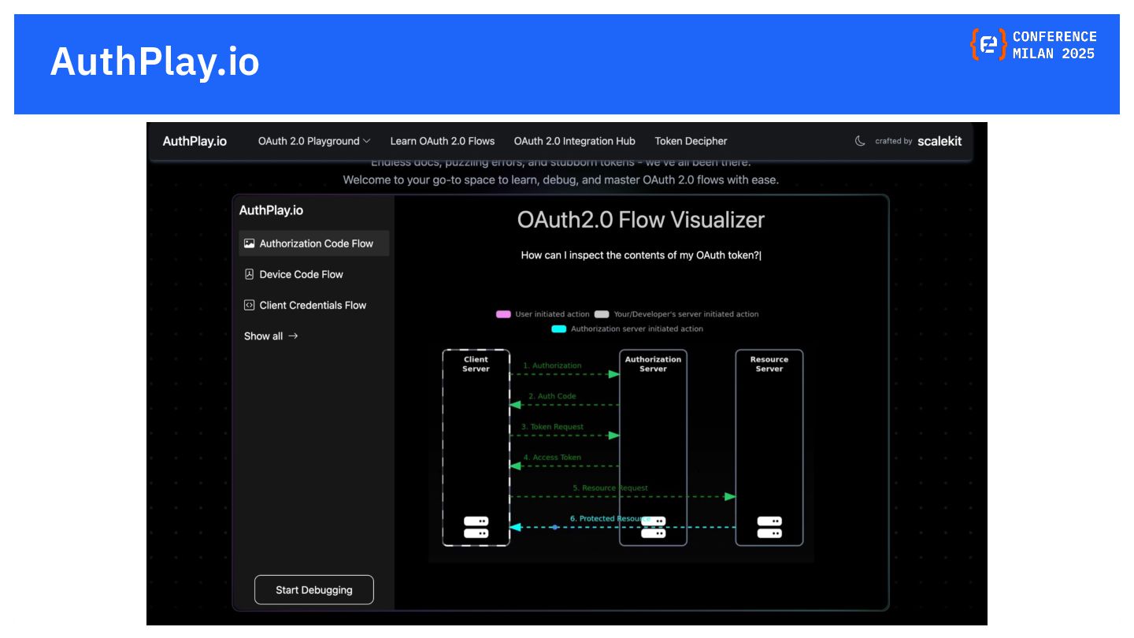1134x638 pixels.
Task: Click the Client Credentials Flow code icon
Action: pos(249,305)
